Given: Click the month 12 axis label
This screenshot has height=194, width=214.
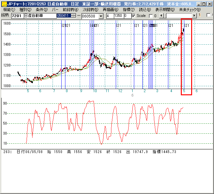Looking at the screenshot, I should 120,91.
